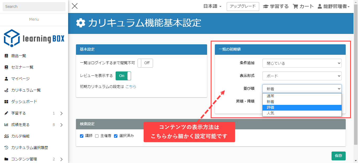
Task: Follow the こちら link for initial curriculum
Action: 131,87
